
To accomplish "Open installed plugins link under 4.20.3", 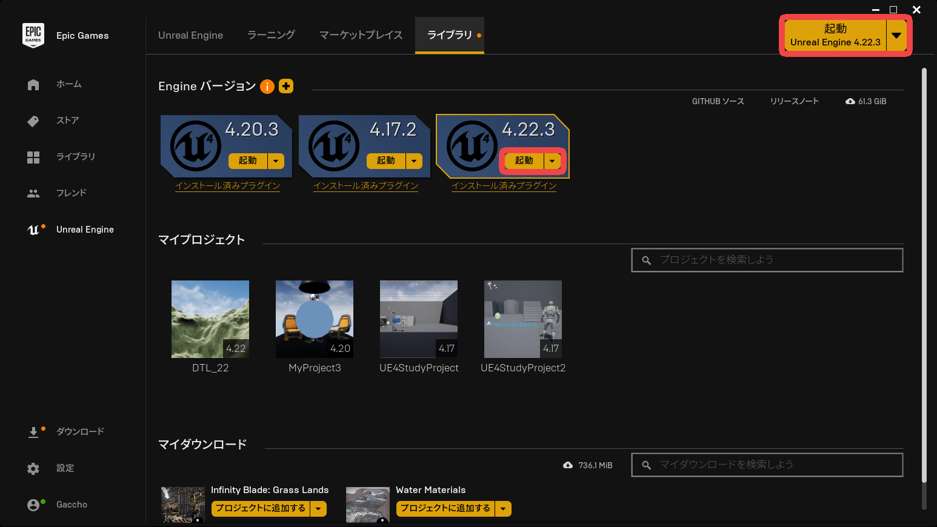I will point(227,186).
